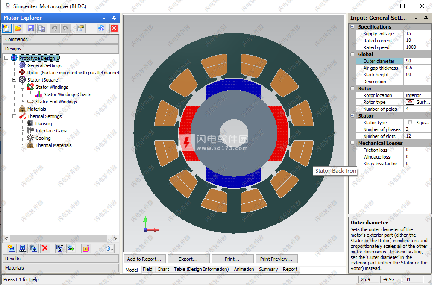Click the Export button

[188, 259]
